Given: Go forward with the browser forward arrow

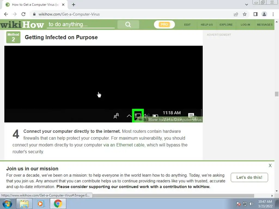Looking at the screenshot, I should (15, 14).
